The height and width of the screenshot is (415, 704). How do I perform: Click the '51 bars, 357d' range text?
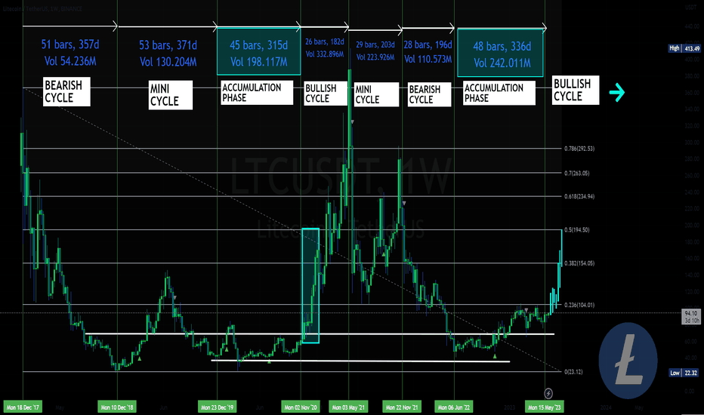70,45
